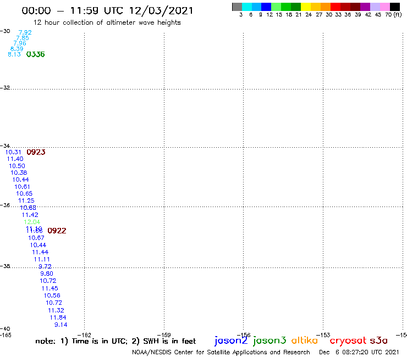407x357 pixels.
Task: Click the 11.44 wave height reading
Action: pos(40,252)
